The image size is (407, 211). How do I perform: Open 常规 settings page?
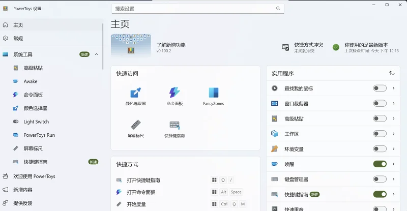[51, 38]
